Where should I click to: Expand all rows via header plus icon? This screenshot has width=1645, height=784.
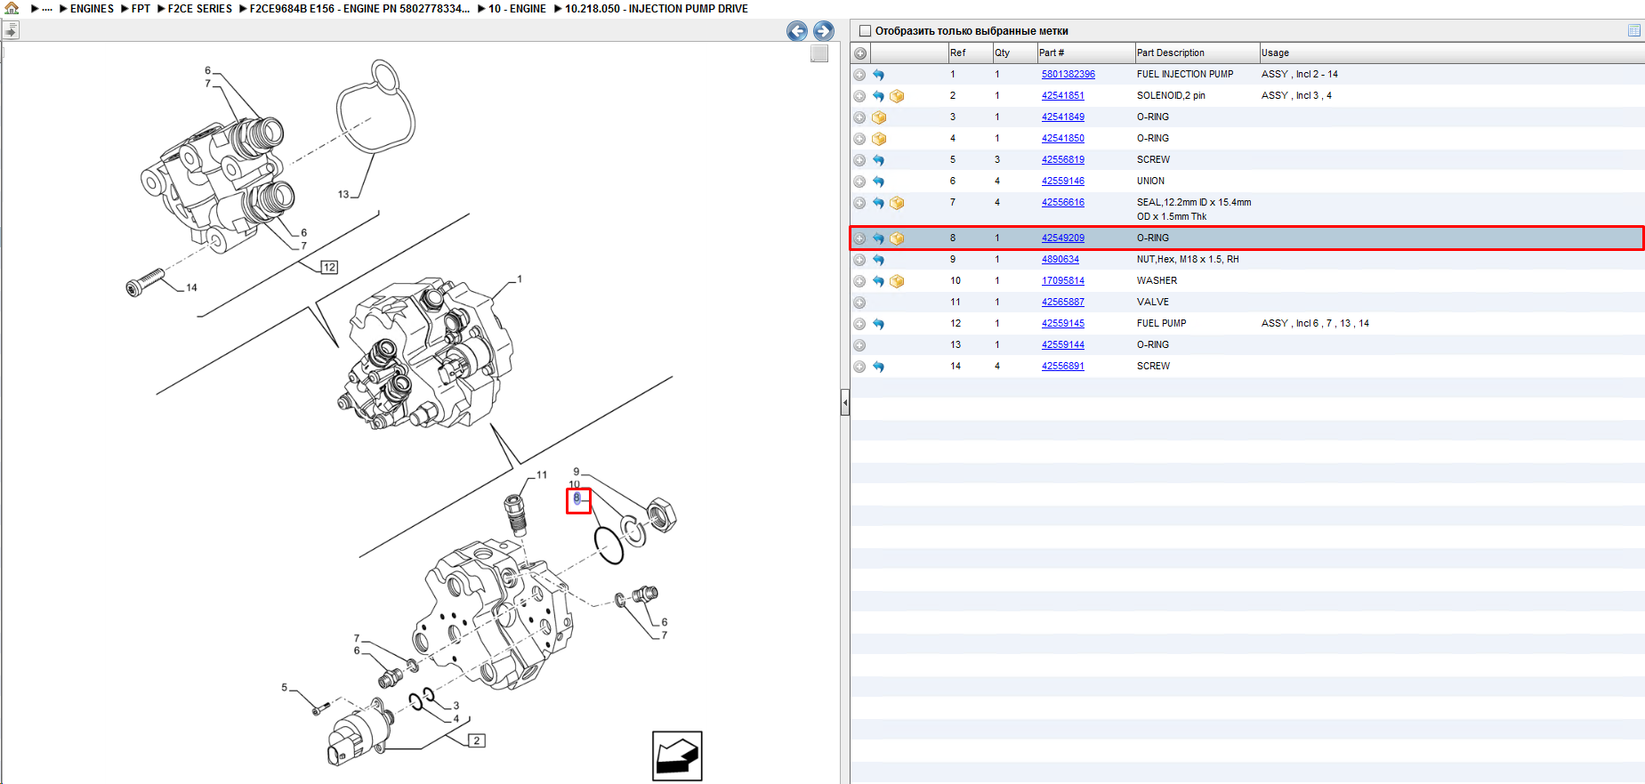[860, 53]
